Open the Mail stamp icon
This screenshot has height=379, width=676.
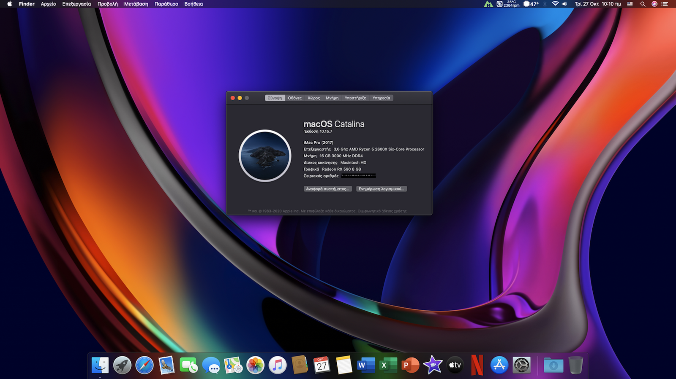tap(166, 365)
